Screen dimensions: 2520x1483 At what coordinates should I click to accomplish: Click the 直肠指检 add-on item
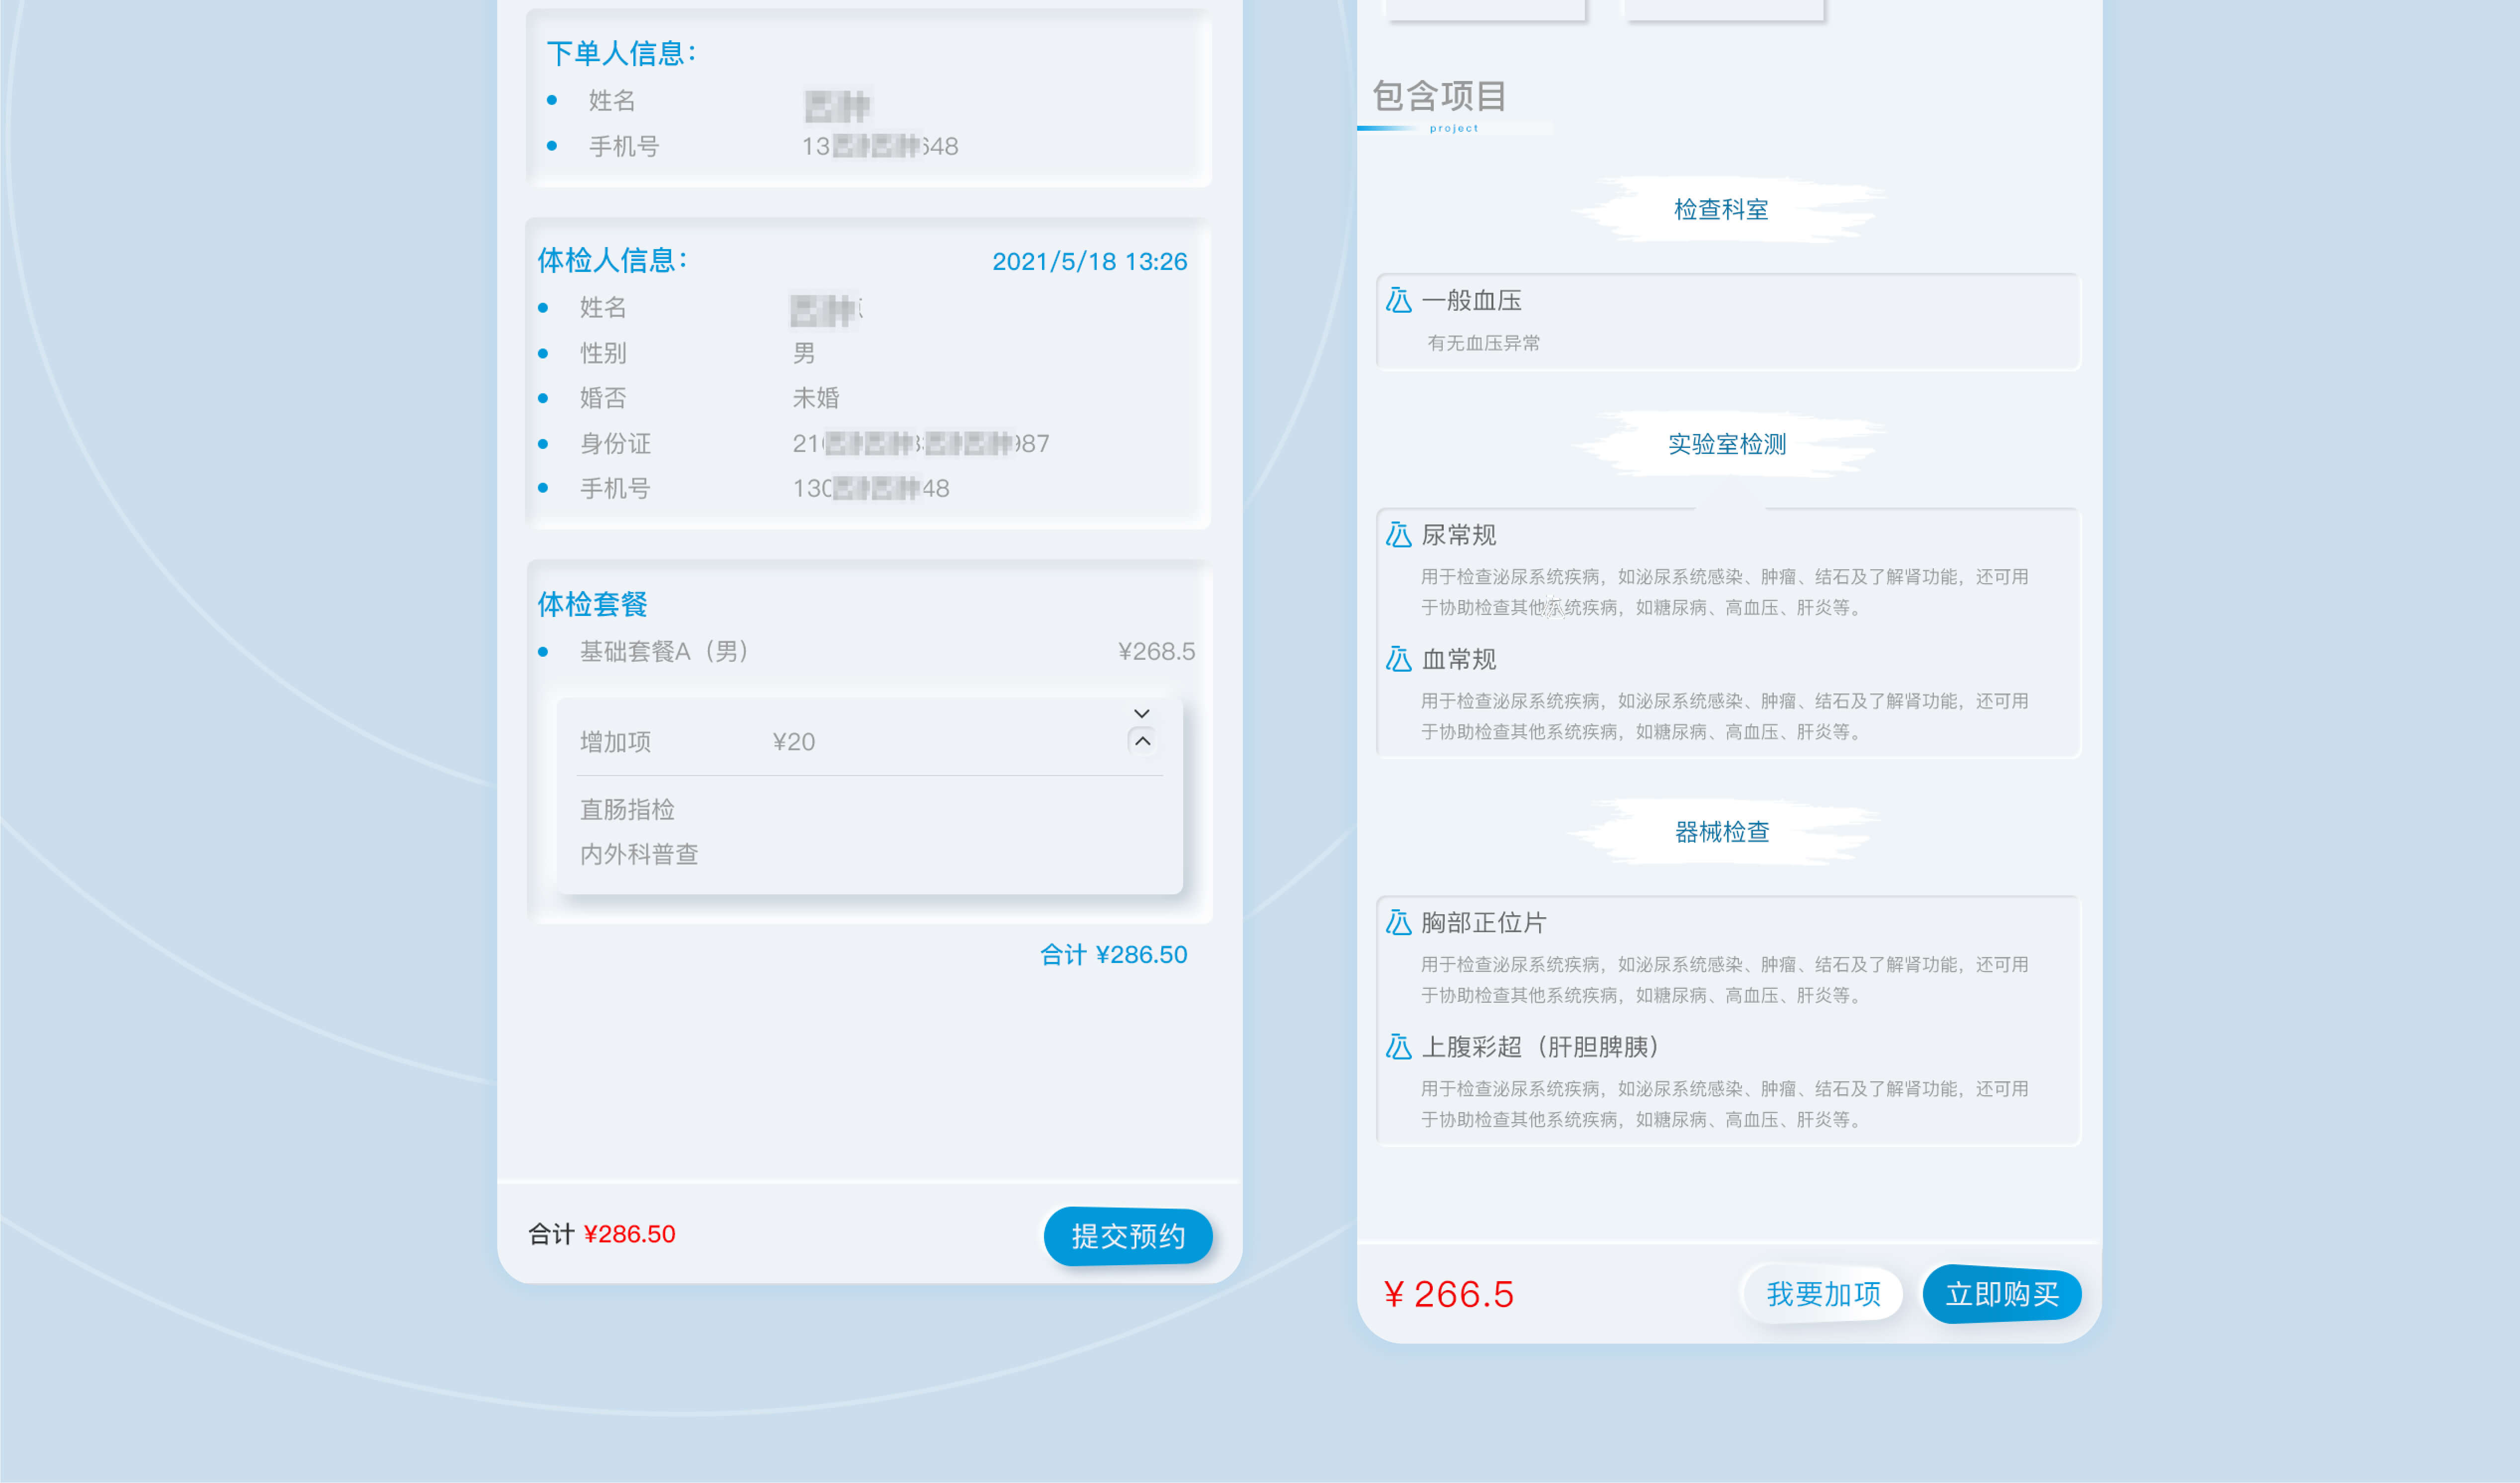tap(627, 809)
